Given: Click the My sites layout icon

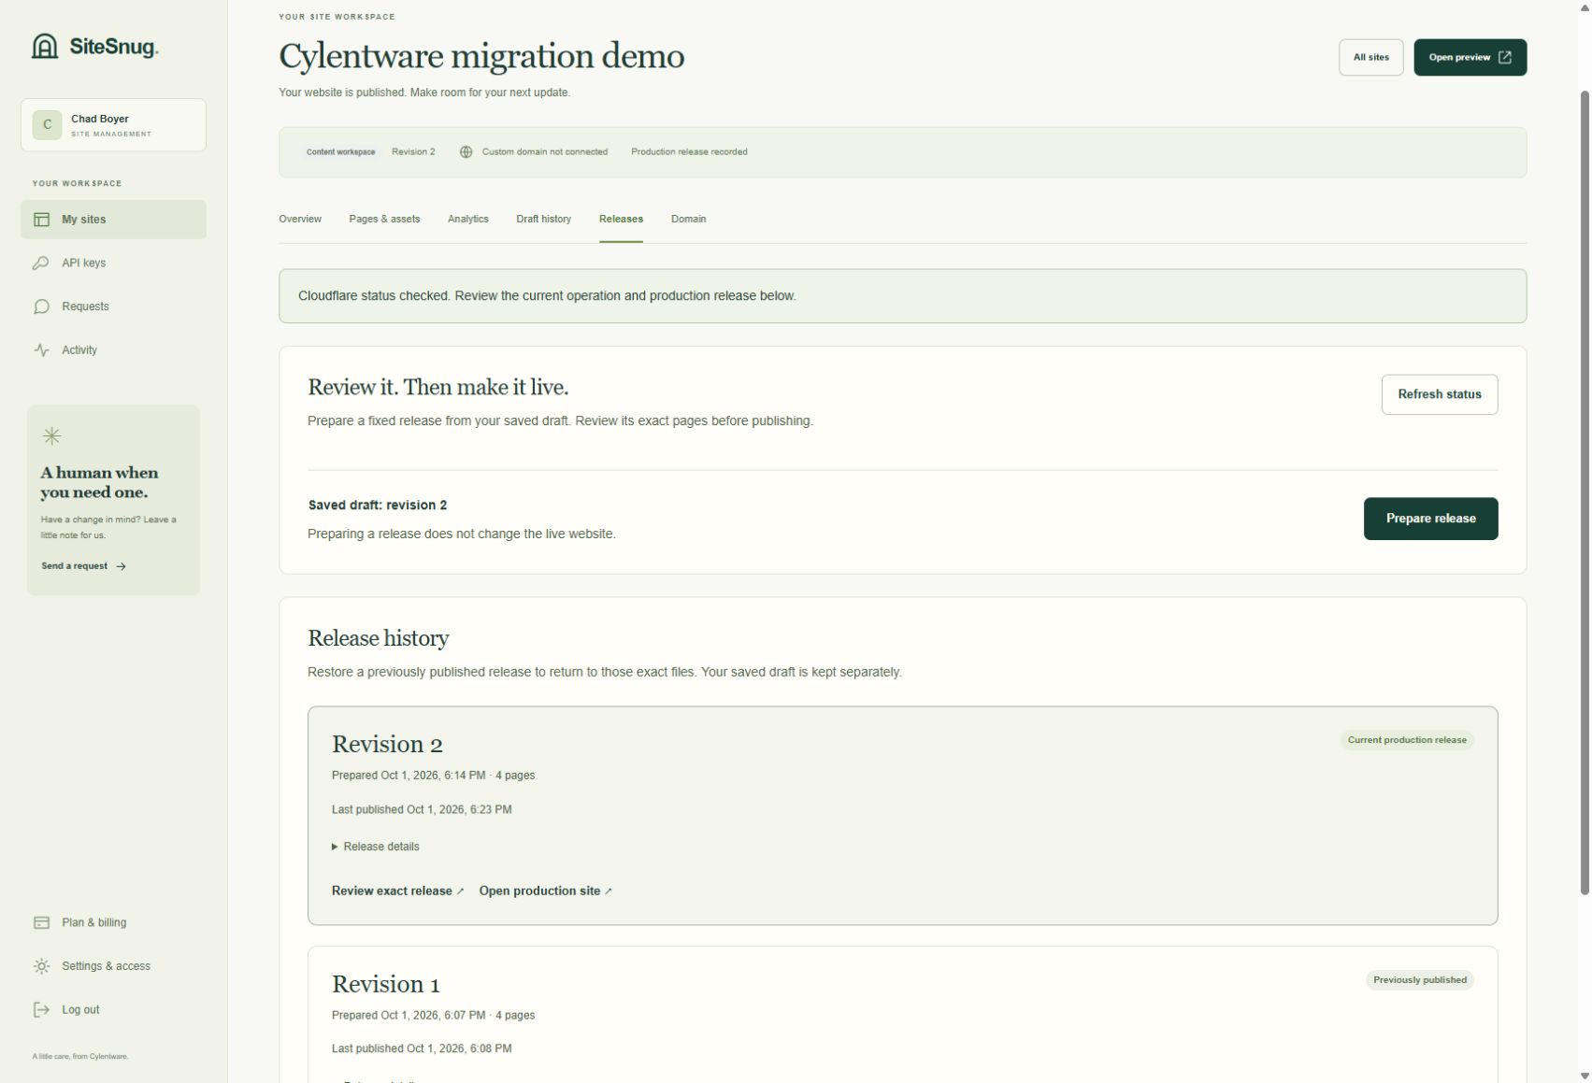Looking at the screenshot, I should (41, 220).
